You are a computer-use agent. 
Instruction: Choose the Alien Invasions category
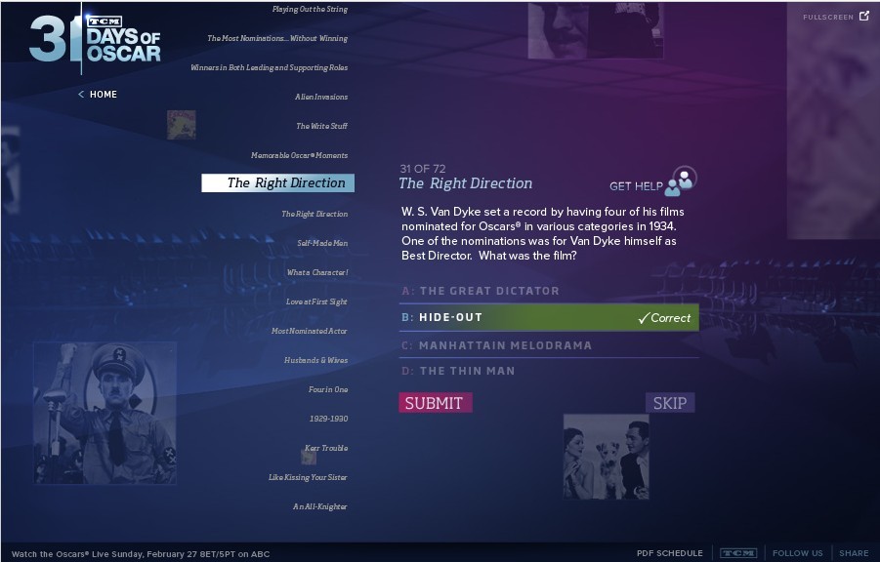click(321, 97)
